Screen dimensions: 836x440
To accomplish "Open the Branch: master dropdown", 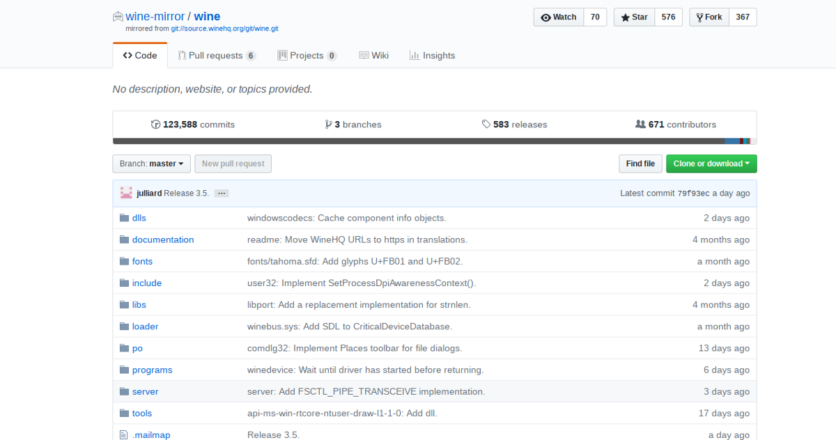I will point(152,164).
